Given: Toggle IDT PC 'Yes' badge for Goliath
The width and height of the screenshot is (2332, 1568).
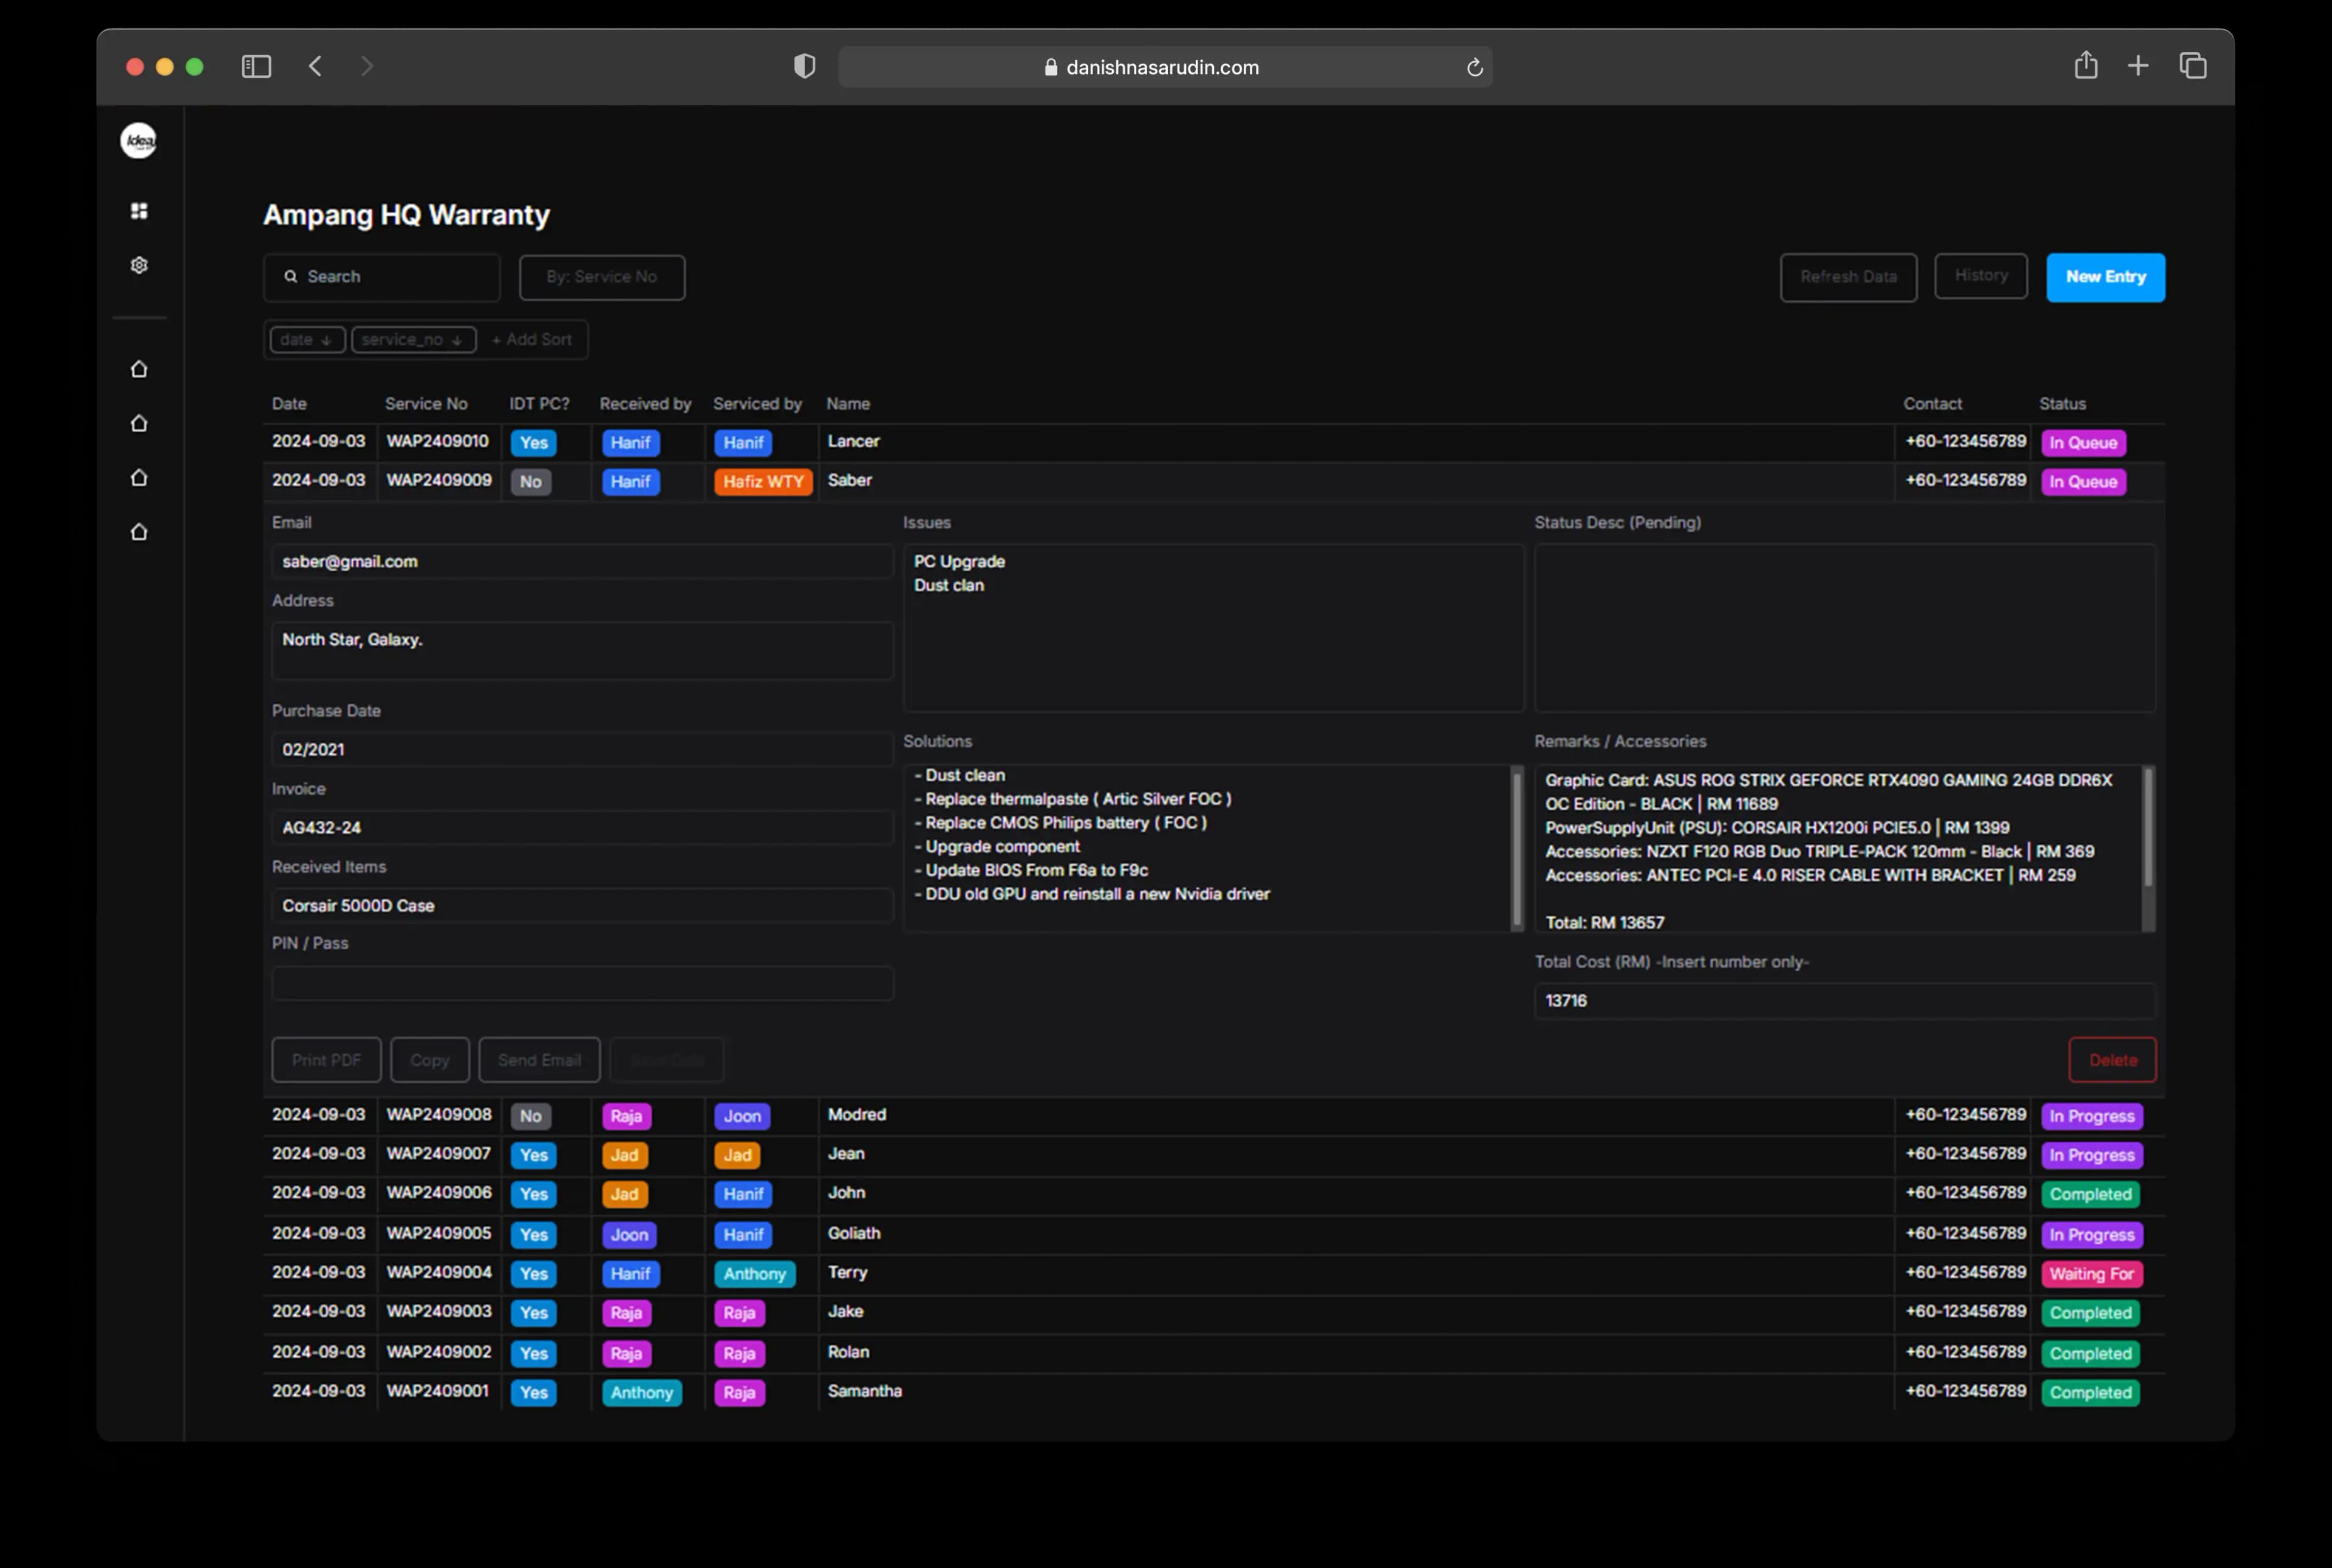Looking at the screenshot, I should [533, 1235].
